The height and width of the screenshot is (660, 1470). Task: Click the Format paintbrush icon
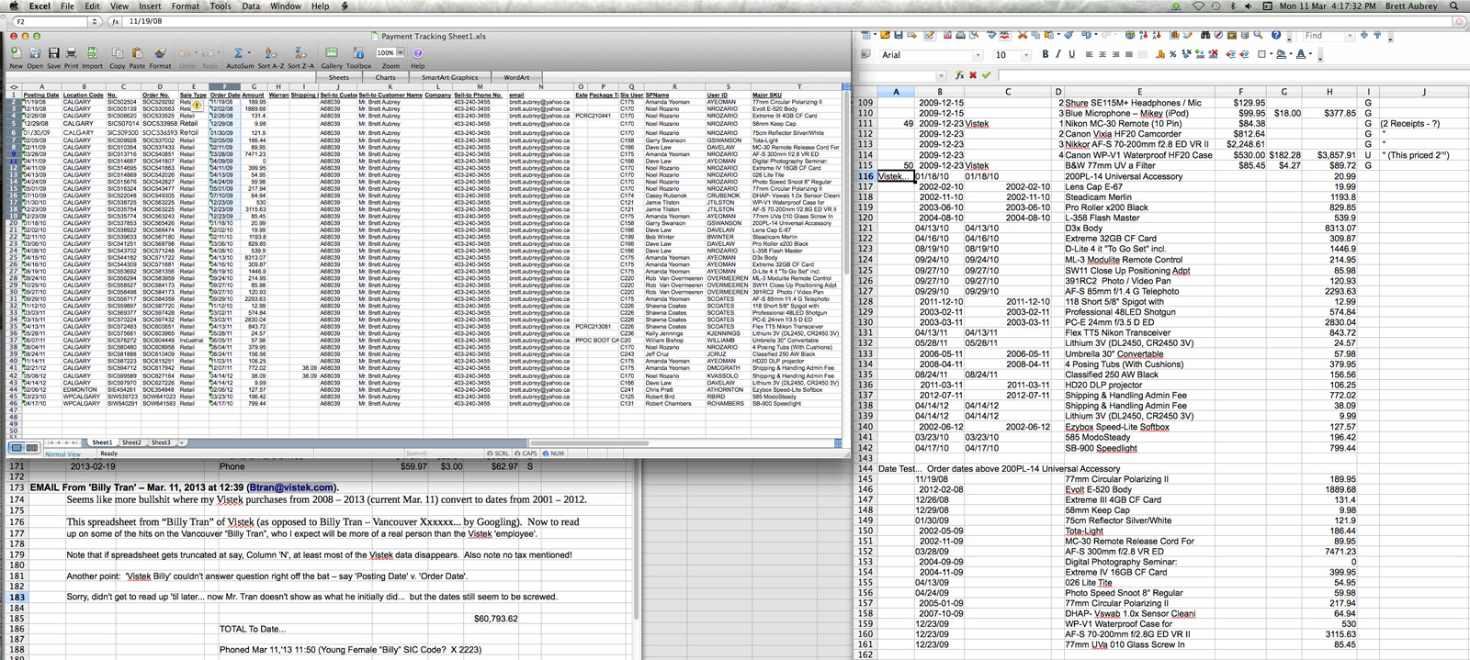tap(160, 54)
